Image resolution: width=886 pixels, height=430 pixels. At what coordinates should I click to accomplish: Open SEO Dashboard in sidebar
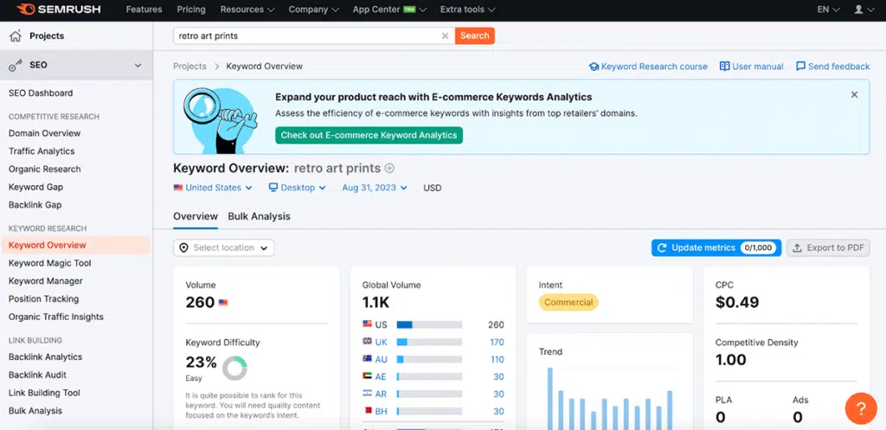click(x=41, y=93)
